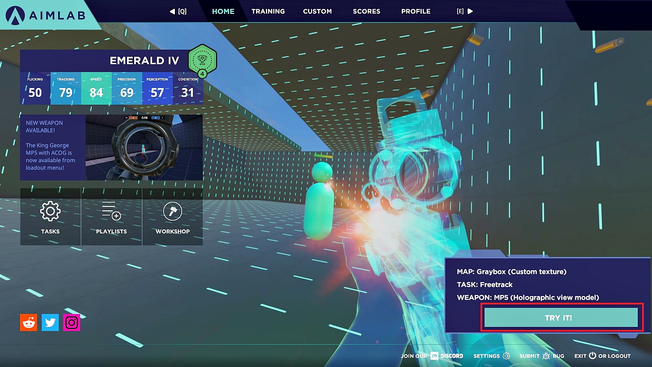The image size is (652, 367).
Task: Click the Tasks gear icon
Action: click(50, 211)
